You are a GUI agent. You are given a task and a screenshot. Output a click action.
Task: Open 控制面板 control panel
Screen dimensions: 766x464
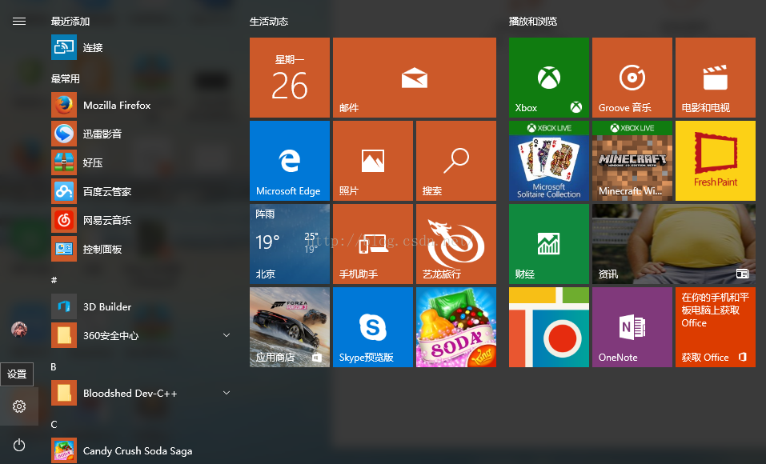(142, 249)
